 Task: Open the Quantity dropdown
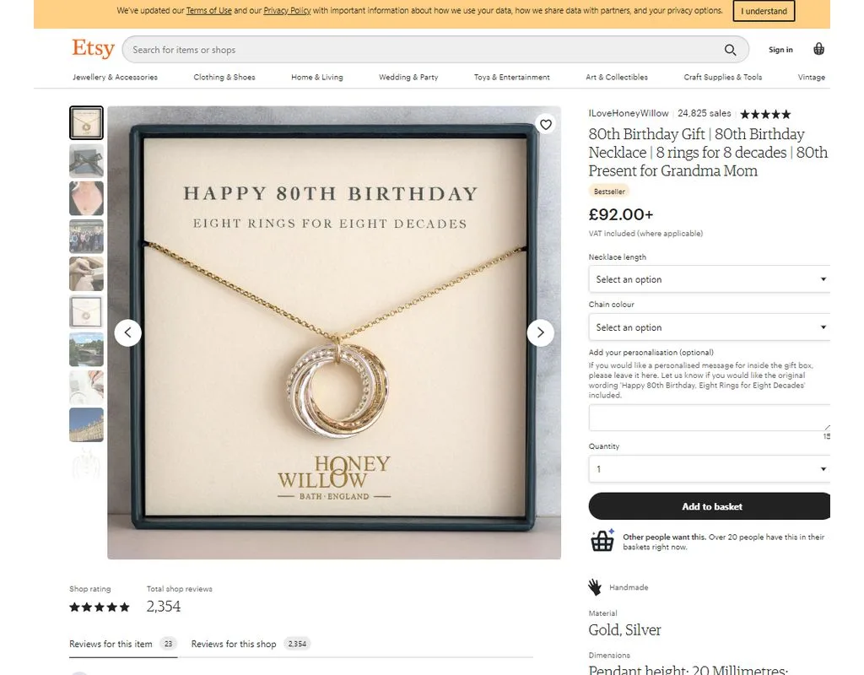709,469
